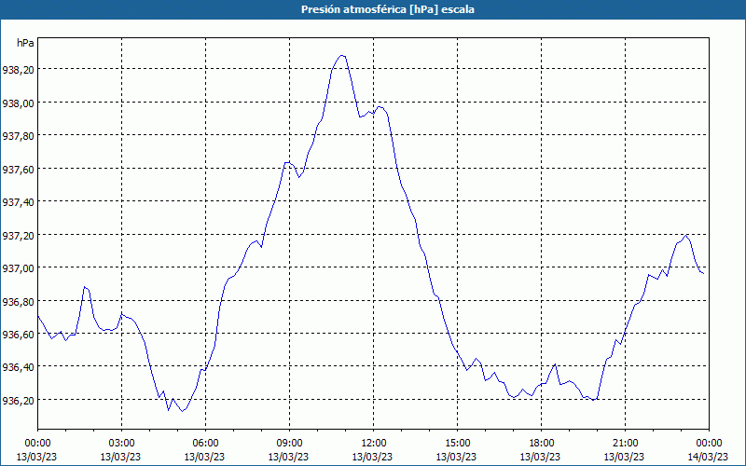
Task: Click the curve's lowest point after 05:00
Action: tap(182, 411)
